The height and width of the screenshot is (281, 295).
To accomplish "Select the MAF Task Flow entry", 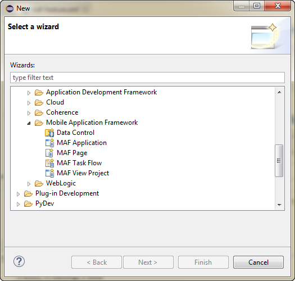I will [79, 163].
